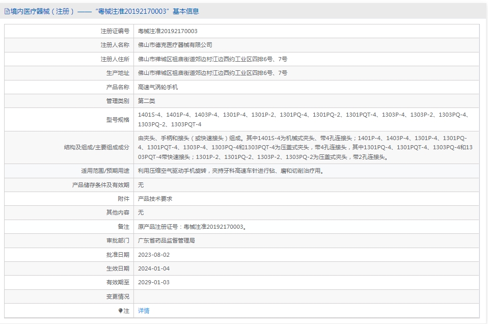Screen dimensions: 488x324
Task: Select company name 佛山市德克医疗器械有限公司
Action: (175, 45)
